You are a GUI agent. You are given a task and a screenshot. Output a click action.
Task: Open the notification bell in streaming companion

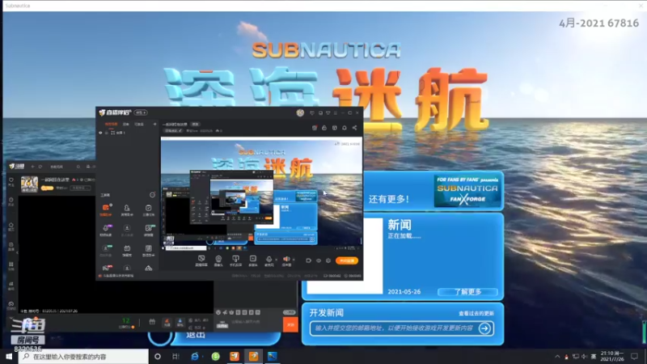[345, 128]
